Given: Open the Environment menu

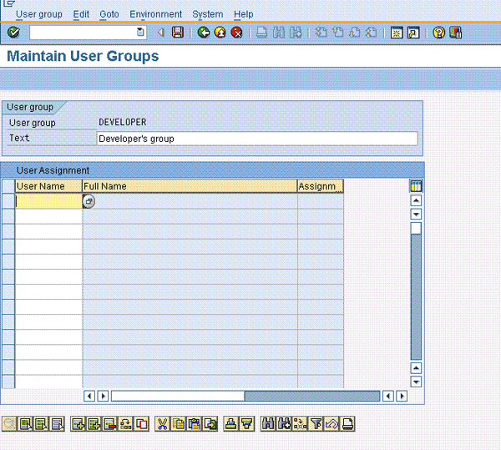Looking at the screenshot, I should (155, 14).
